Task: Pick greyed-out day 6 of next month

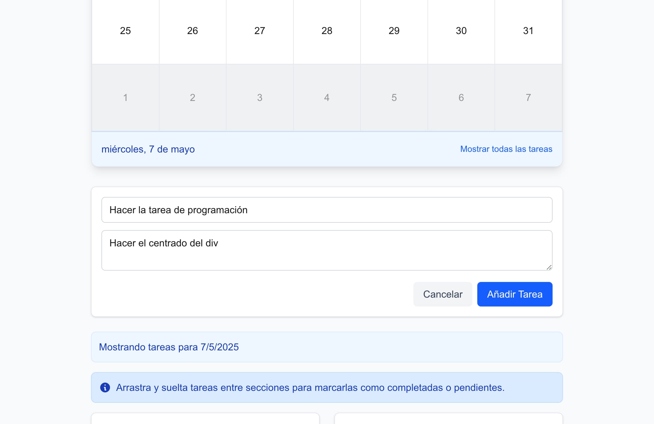Action: pos(461,98)
